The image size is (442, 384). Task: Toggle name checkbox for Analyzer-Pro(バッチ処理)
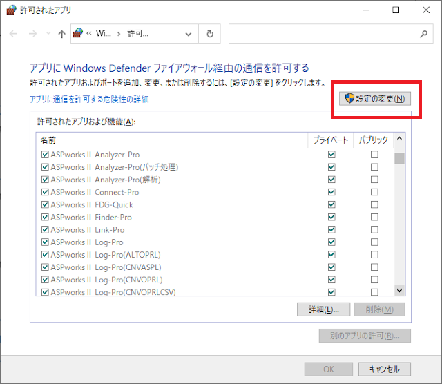[x=45, y=167]
